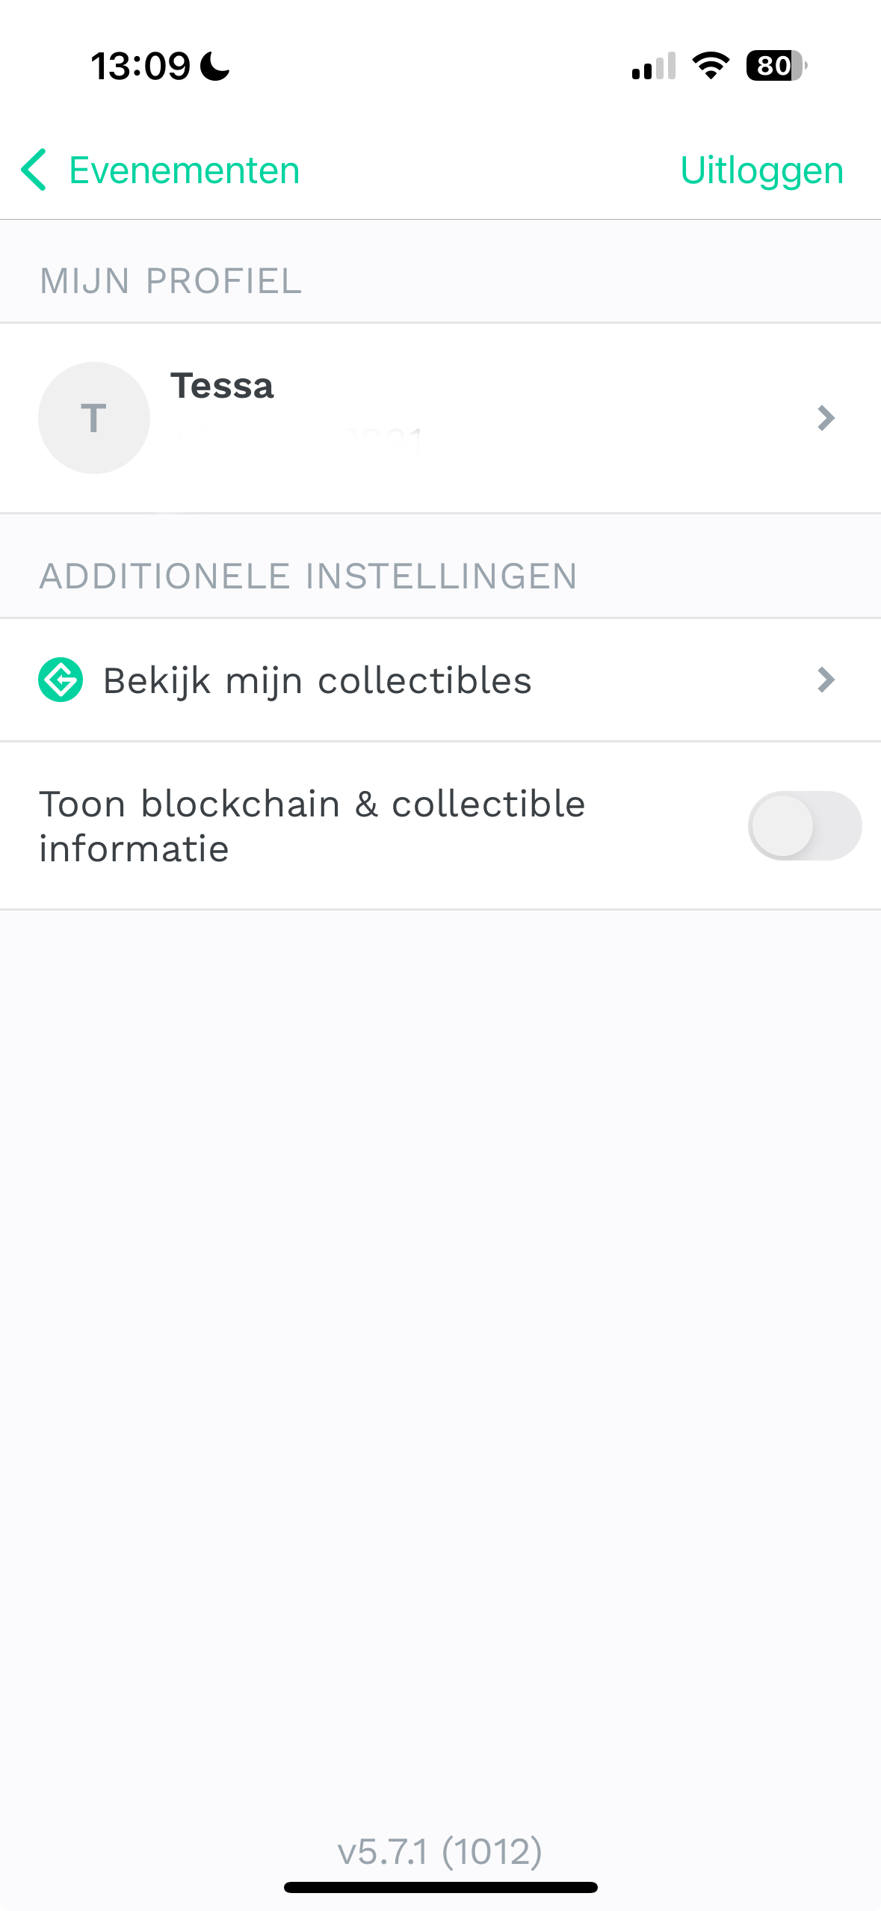The height and width of the screenshot is (1911, 881).
Task: Open Tessa's profile name
Action: (222, 387)
